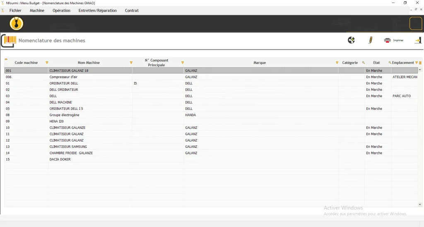Open the Fichier menu

(x=15, y=10)
